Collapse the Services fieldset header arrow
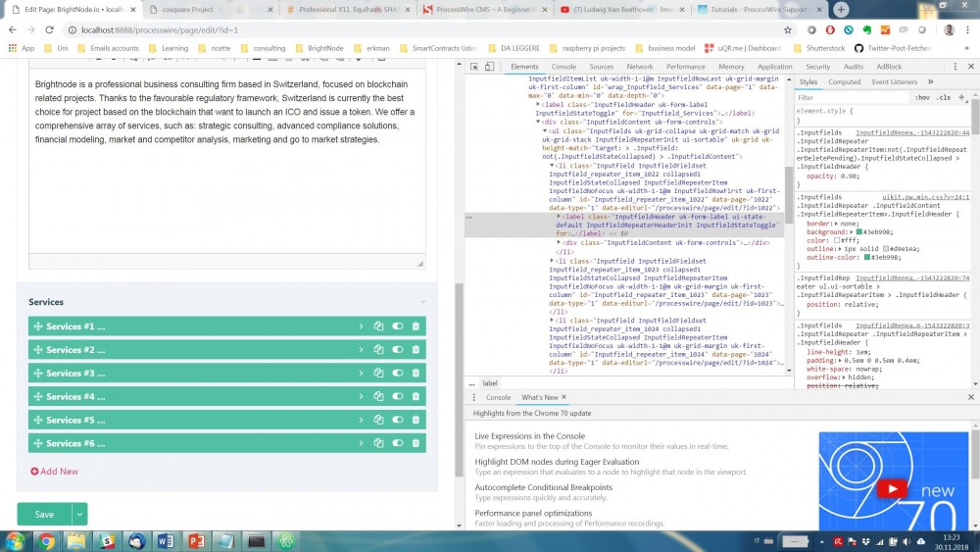 (423, 302)
